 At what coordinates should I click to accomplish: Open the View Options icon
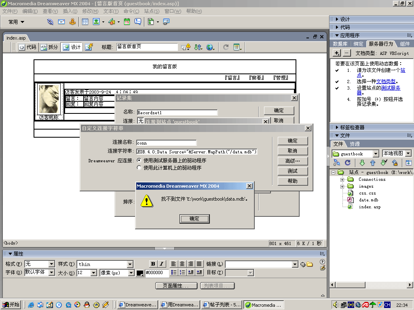tap(237, 47)
